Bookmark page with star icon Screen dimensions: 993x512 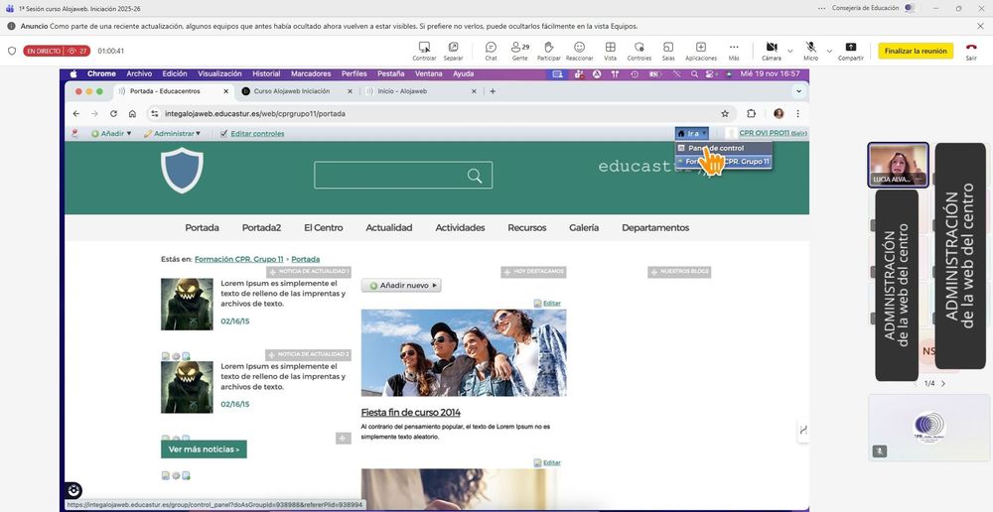pyautogui.click(x=725, y=114)
